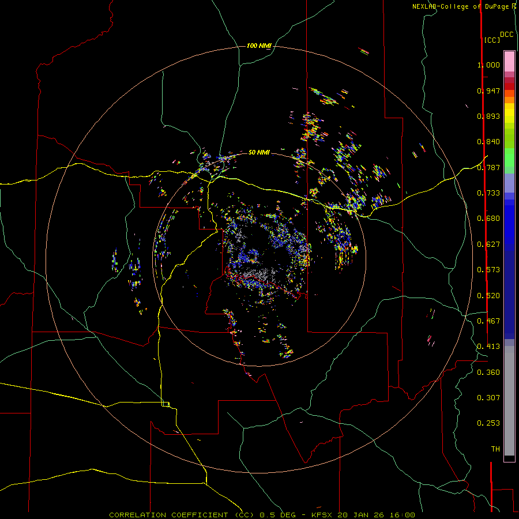Screen dimensions: 519x519
Task: Click the 50 NMI range ring label
Action: pos(259,152)
